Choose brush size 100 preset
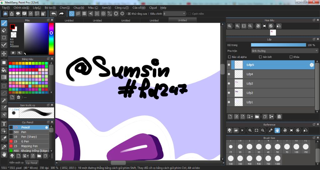This screenshot has width=320, height=170. (x=296, y=148)
